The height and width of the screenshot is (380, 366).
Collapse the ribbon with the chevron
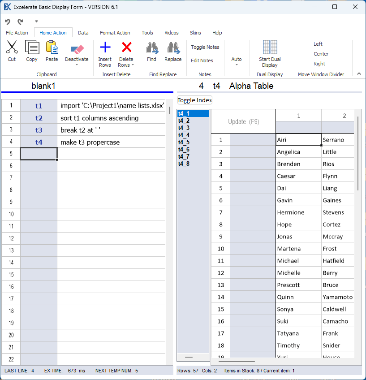pos(359,73)
